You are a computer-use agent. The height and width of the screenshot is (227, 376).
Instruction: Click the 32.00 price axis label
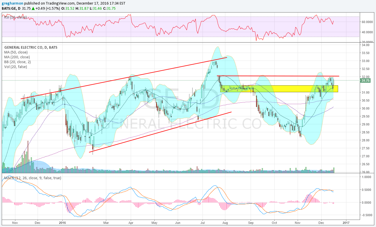click(x=365, y=77)
